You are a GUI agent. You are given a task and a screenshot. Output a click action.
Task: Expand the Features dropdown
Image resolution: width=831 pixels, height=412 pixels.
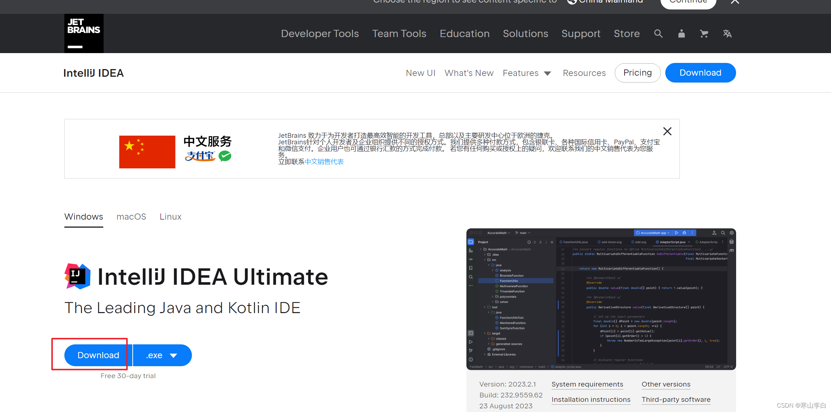pos(527,73)
